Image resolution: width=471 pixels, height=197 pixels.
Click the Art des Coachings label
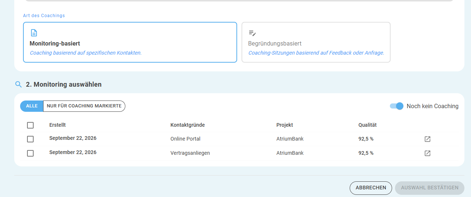(44, 16)
